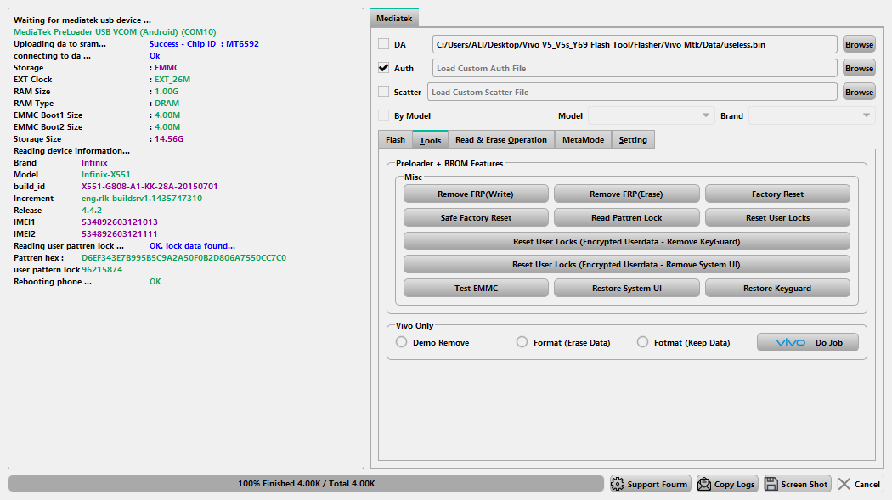Toggle the By Model checkbox
Screen dimensions: 892x500
(x=384, y=115)
